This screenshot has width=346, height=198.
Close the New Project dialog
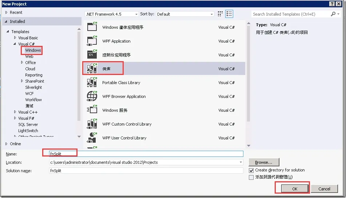tap(338, 4)
